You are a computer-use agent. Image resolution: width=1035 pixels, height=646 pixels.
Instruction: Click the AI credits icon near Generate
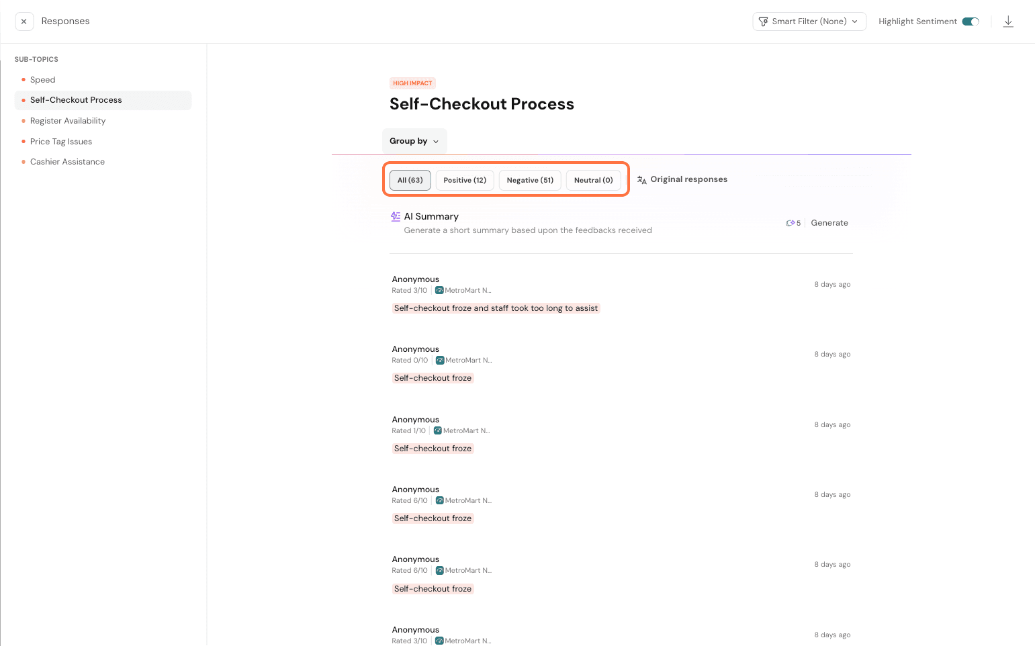(791, 223)
